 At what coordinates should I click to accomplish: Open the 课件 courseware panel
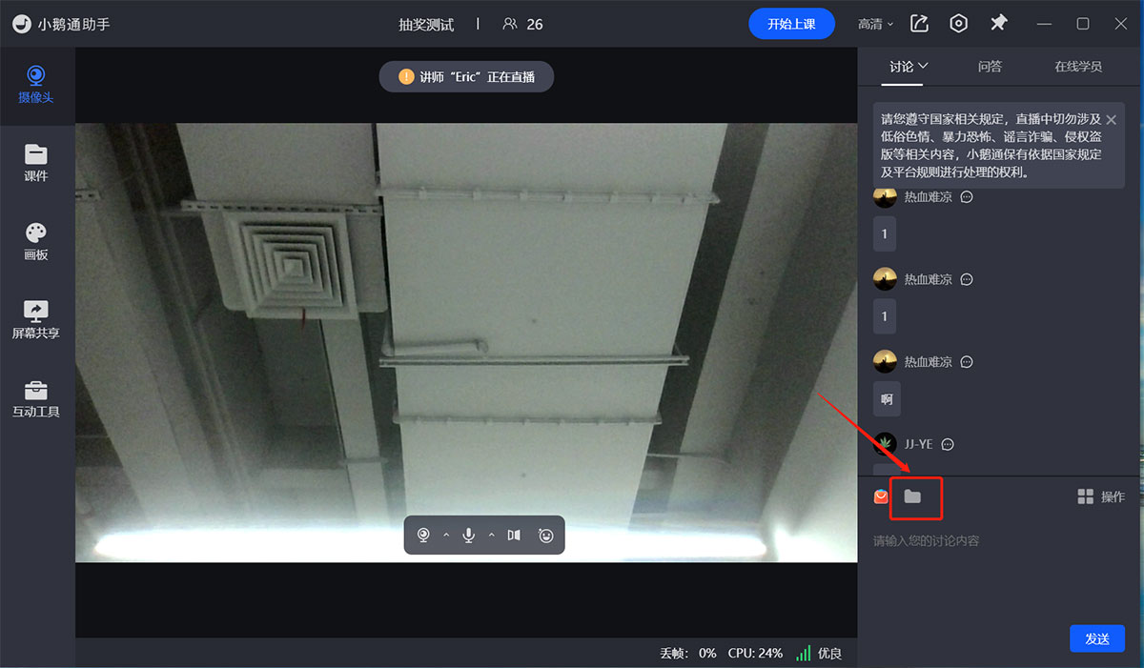[x=36, y=162]
